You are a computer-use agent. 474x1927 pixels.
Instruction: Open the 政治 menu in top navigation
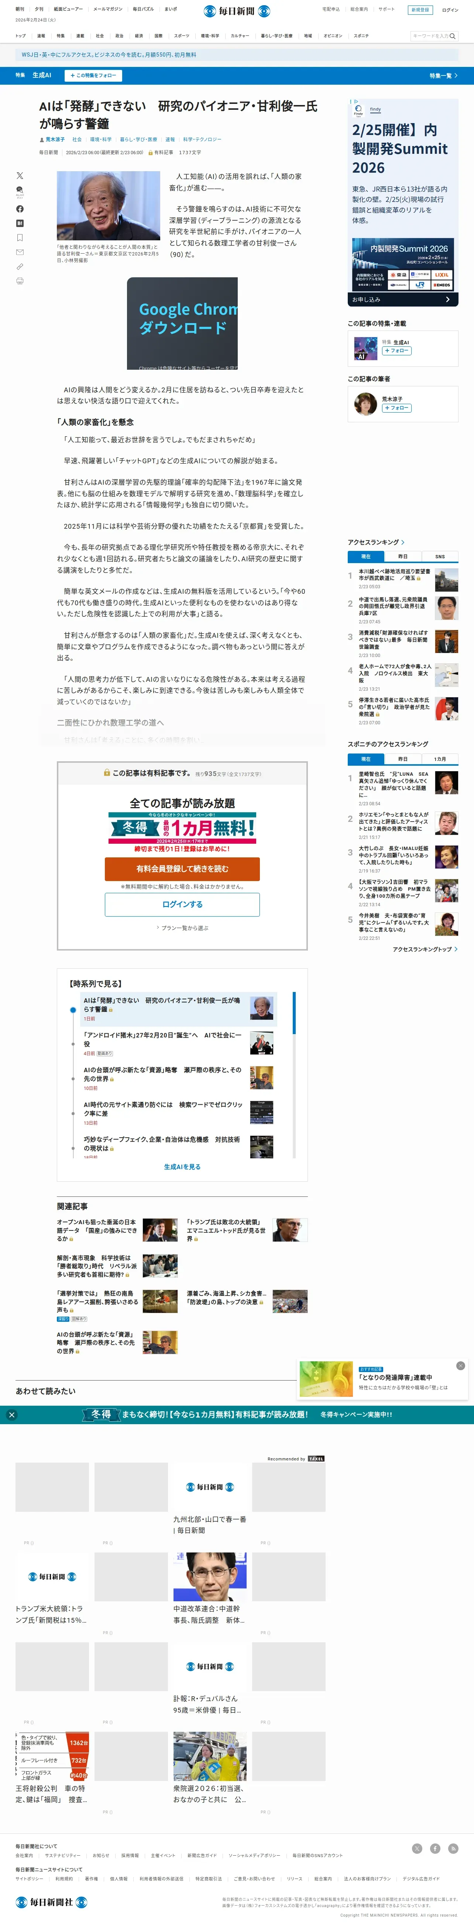[120, 36]
